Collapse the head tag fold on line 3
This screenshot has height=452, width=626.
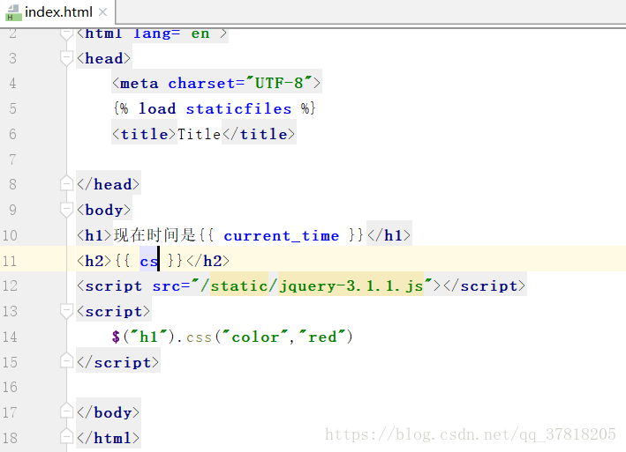point(66,58)
